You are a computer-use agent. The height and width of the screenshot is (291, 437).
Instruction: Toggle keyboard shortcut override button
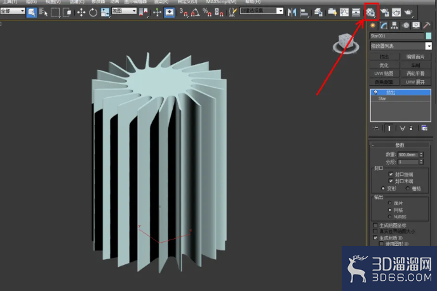pyautogui.click(x=169, y=12)
